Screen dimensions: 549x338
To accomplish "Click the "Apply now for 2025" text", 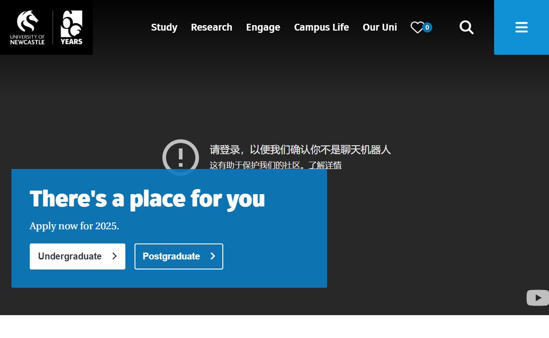I will click(74, 226).
